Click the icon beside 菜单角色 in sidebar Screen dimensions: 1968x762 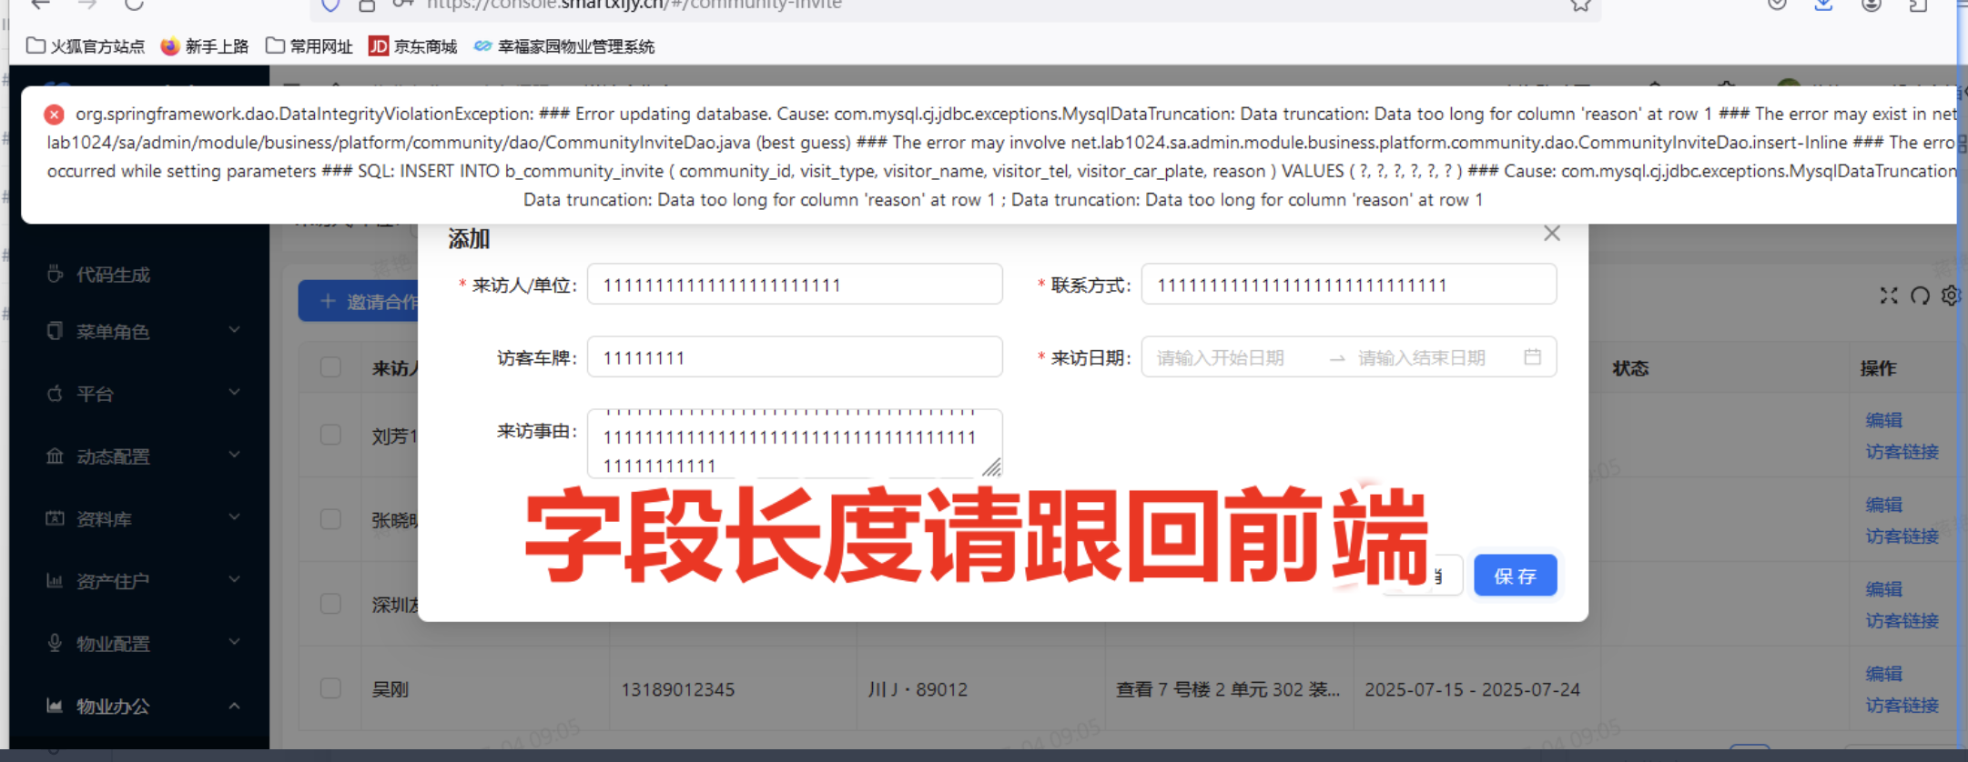(56, 331)
